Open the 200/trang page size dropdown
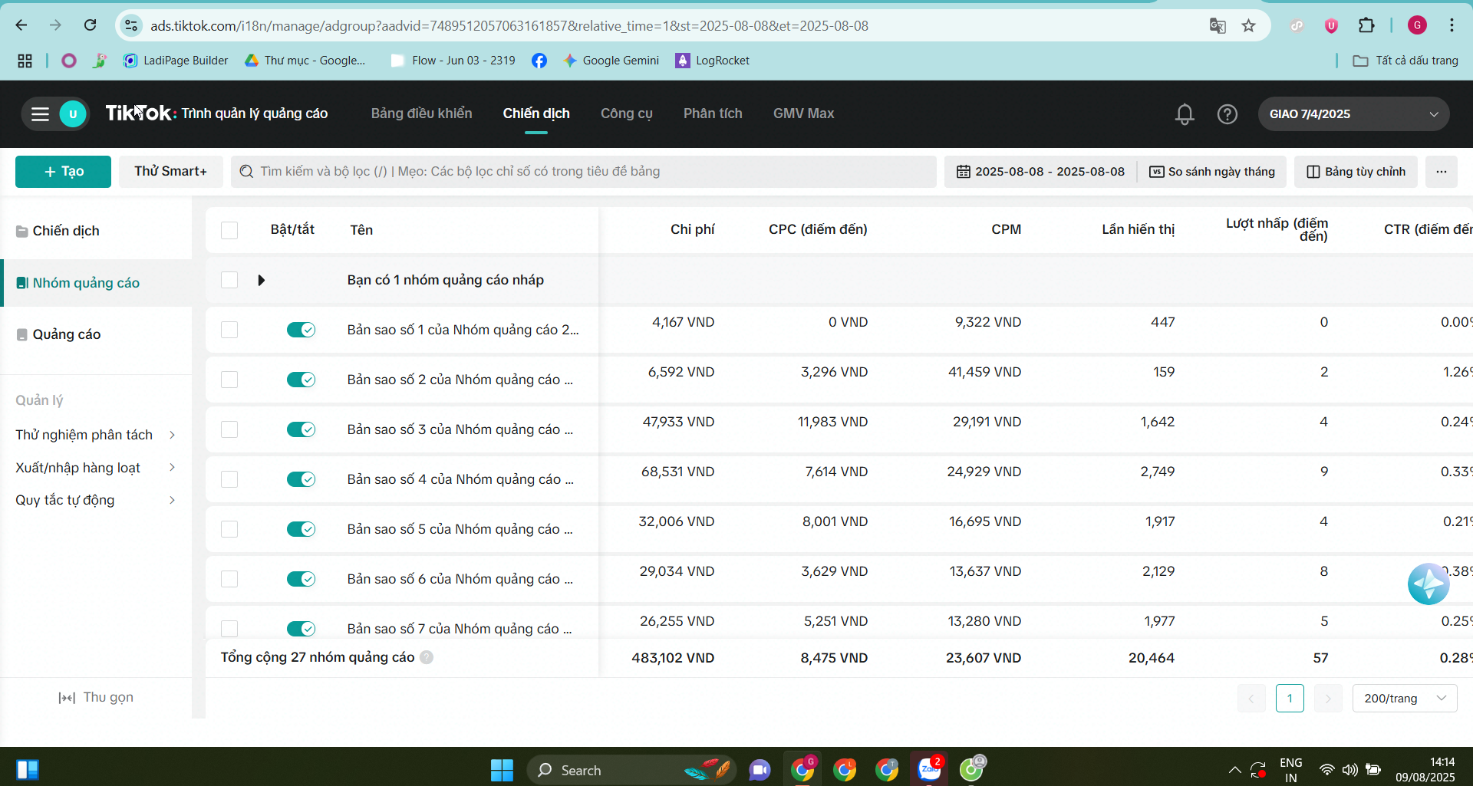This screenshot has width=1473, height=786. coord(1404,698)
